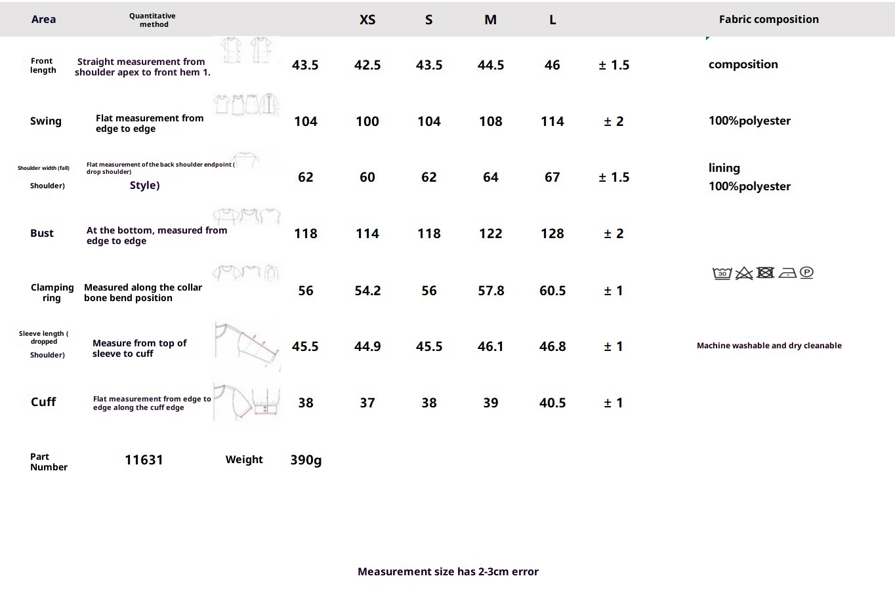Select the XS size column header
895x614 pixels.
(367, 20)
